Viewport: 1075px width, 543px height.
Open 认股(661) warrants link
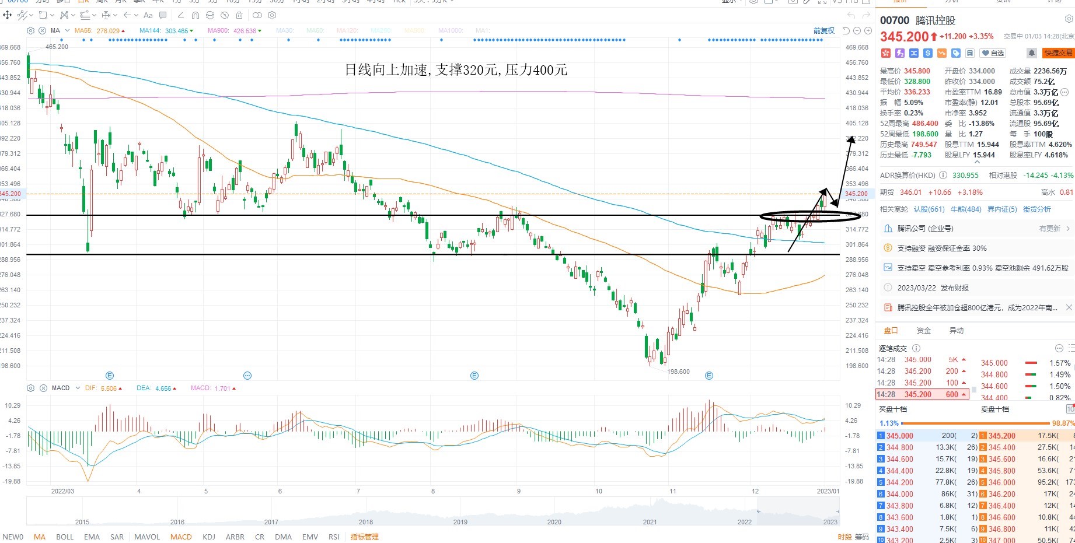pos(929,209)
